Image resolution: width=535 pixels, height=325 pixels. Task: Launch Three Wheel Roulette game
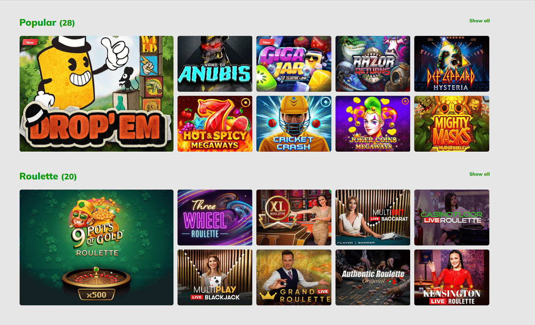coord(215,217)
